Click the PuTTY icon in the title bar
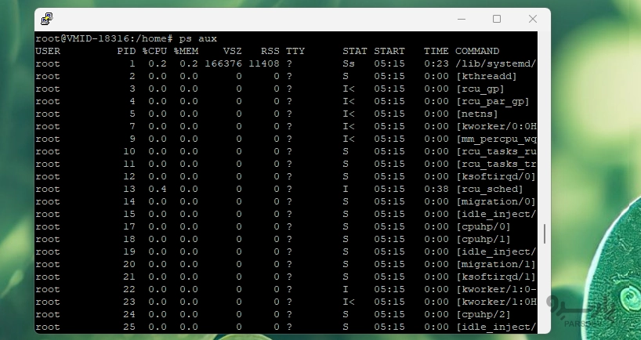Viewport: 641px width, 340px height. pyautogui.click(x=48, y=19)
